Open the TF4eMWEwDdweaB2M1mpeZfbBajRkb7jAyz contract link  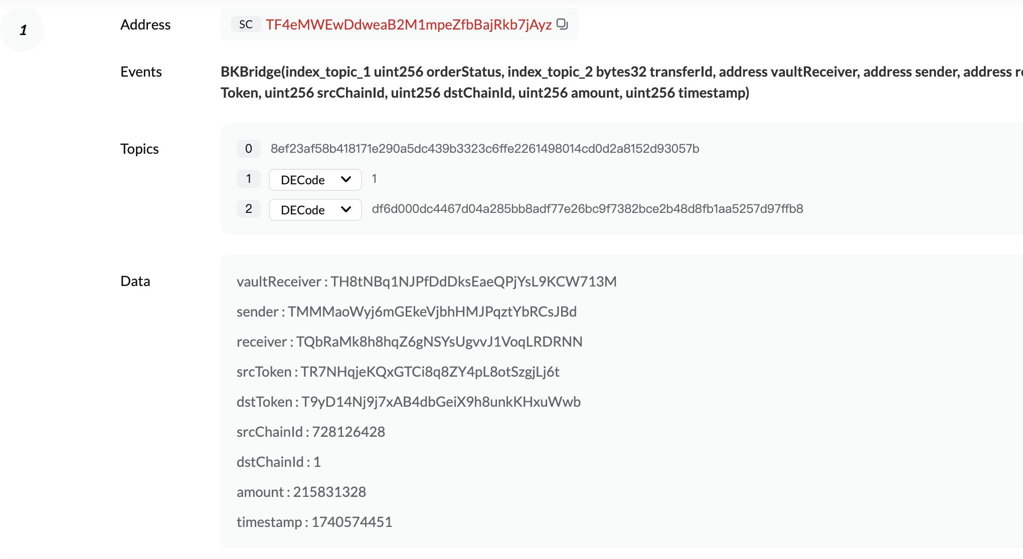pyautogui.click(x=408, y=25)
